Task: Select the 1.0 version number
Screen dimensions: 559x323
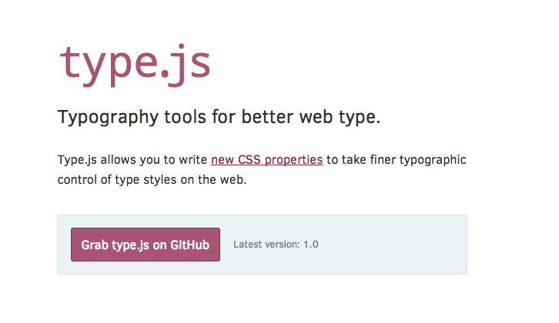Action: point(310,245)
